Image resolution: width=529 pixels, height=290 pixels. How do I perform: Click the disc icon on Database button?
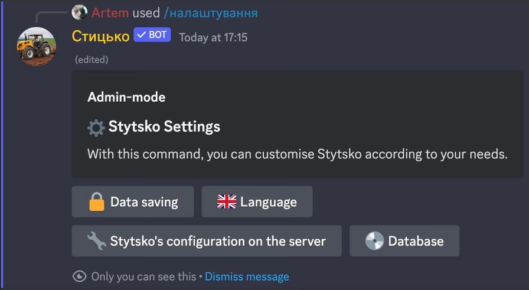(374, 241)
